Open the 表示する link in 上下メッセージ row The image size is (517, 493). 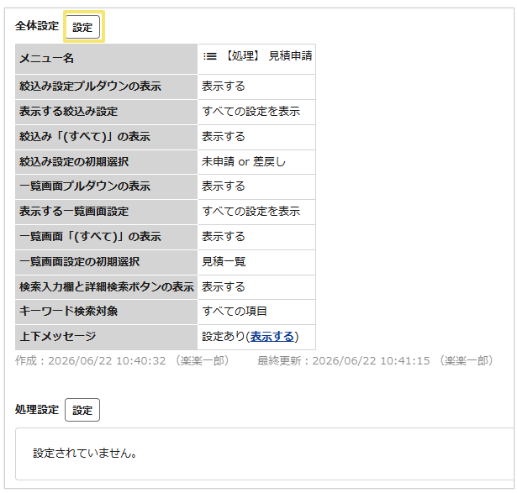(272, 337)
